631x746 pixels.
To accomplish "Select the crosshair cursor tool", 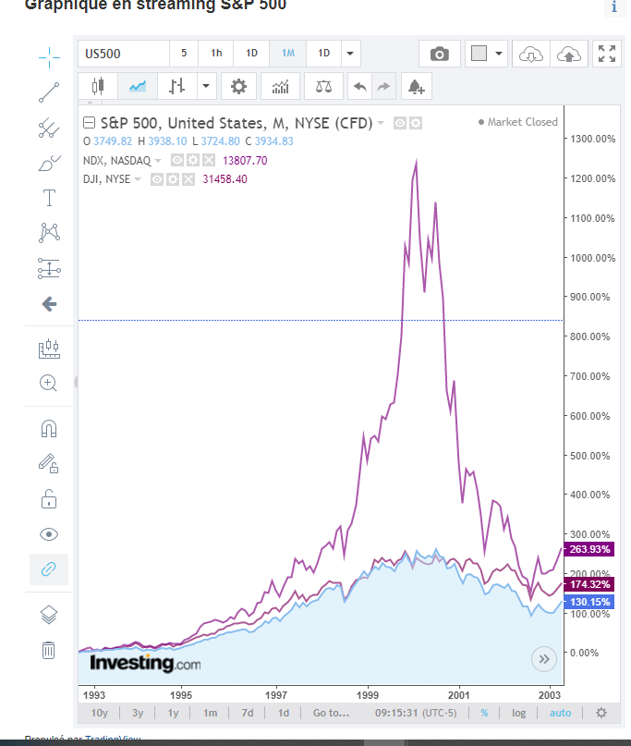I will (x=49, y=57).
